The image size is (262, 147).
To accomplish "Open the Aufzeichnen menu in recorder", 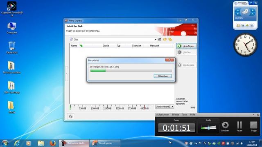I will (163, 115).
